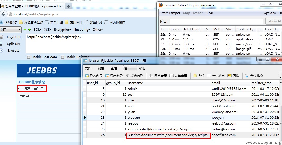This screenshot has height=145, width=282.
Task: Click the JEEBBS logo on the page
Action: (x=42, y=70)
